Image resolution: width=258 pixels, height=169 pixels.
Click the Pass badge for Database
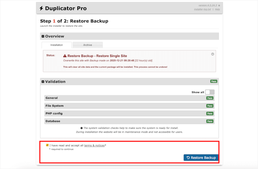tap(210, 121)
